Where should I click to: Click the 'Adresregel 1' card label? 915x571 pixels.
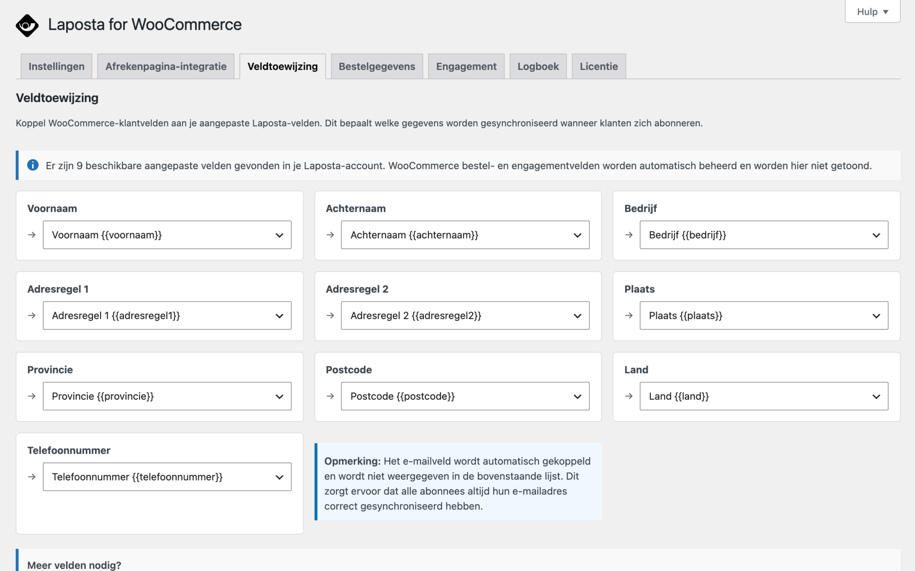[x=58, y=289]
